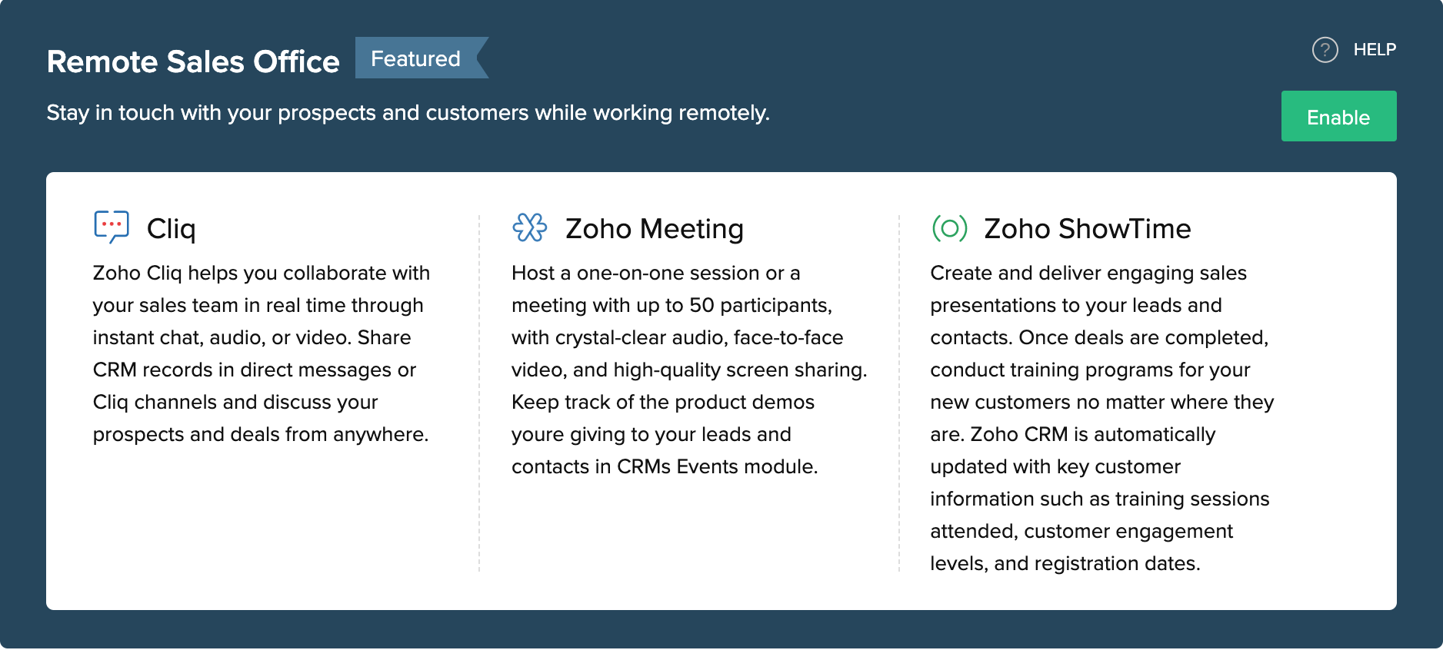Select the Zoho Meeting heading title
This screenshot has width=1443, height=650.
(x=655, y=229)
